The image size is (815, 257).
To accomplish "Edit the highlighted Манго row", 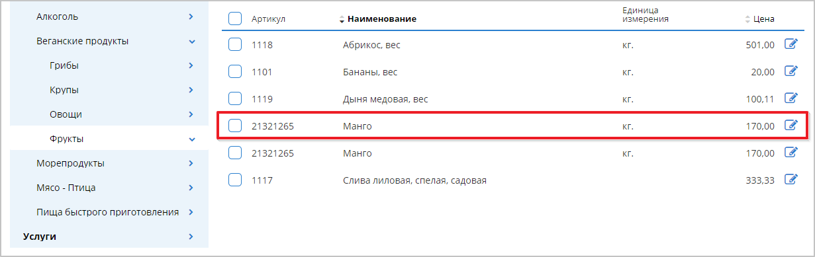I will (791, 126).
